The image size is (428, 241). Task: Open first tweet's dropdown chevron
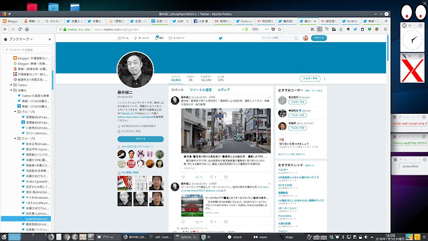pyautogui.click(x=270, y=97)
